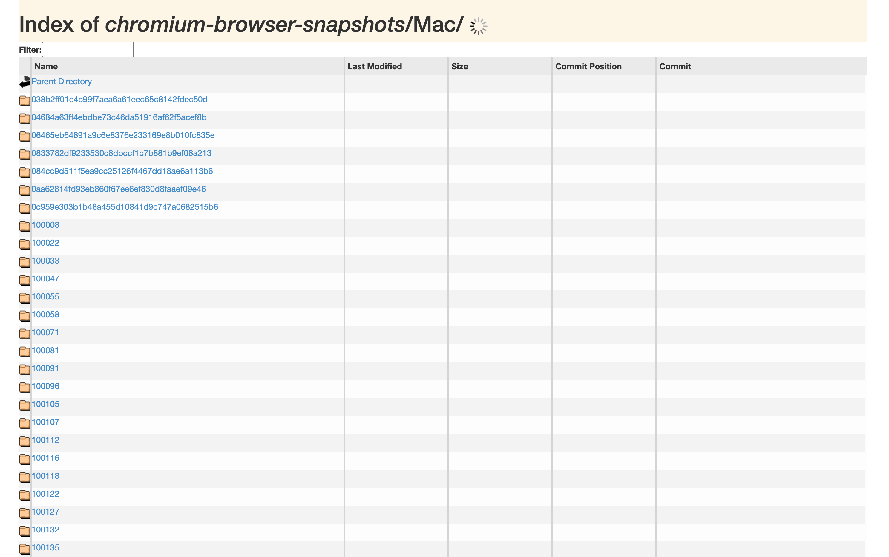The image size is (889, 557).
Task: Click the Last Modified column header
Action: click(x=396, y=66)
